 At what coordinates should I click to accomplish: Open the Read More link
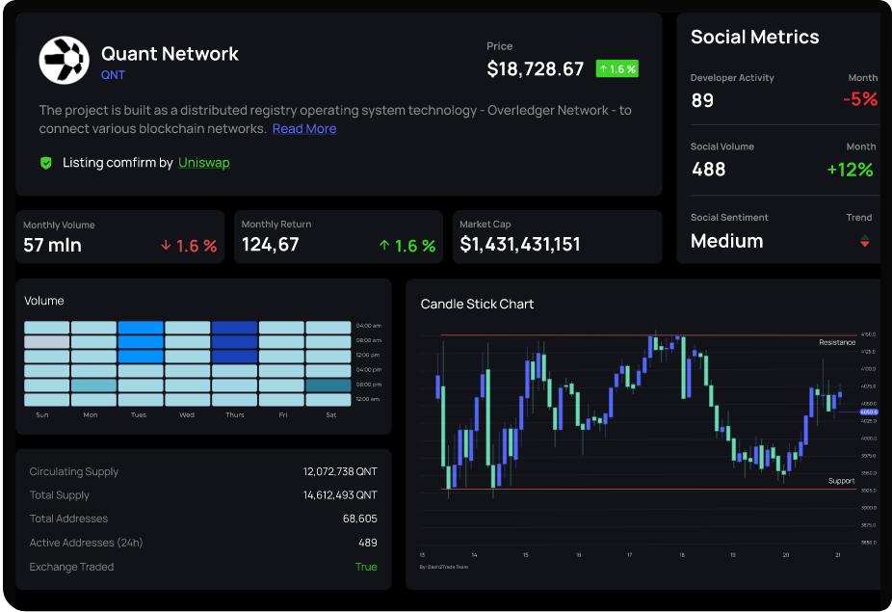pyautogui.click(x=304, y=128)
